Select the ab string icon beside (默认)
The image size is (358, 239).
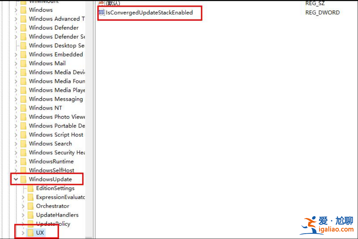101,2
